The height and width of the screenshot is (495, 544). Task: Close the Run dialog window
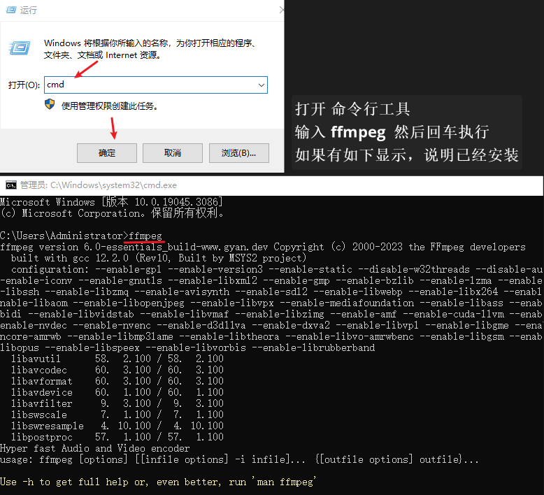[x=281, y=10]
